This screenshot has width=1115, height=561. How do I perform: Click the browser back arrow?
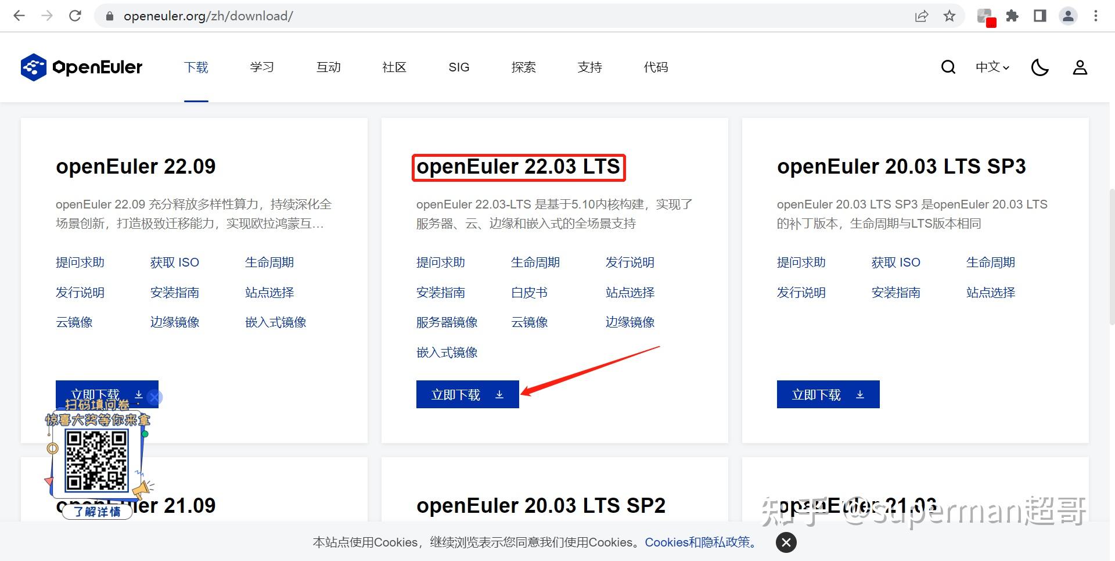tap(19, 16)
